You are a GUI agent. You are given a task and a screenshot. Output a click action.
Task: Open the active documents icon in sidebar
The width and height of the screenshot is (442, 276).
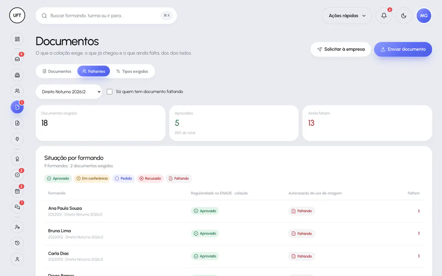17,107
